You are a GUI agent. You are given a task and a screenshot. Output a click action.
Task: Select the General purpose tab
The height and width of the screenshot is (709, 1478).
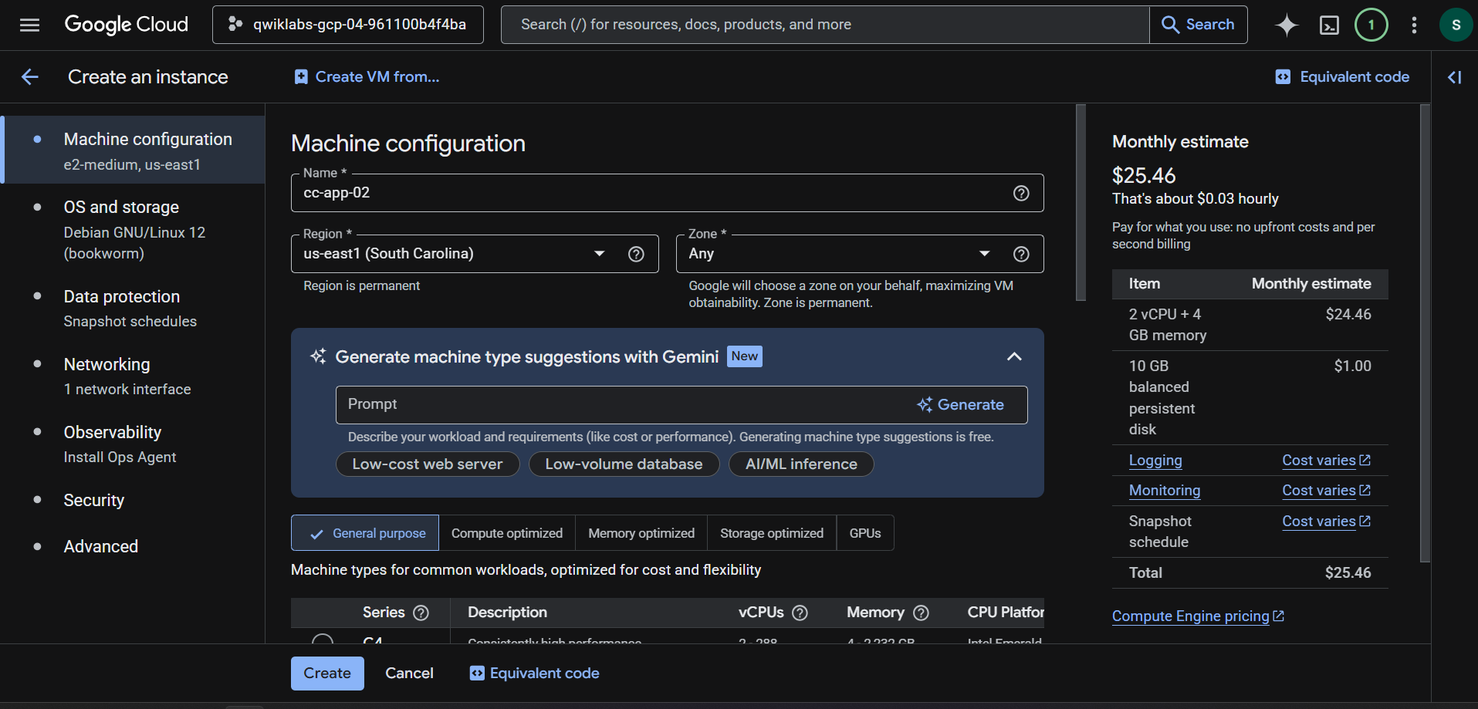365,533
